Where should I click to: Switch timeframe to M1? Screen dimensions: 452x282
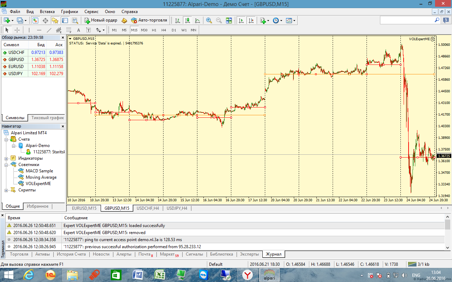114,30
